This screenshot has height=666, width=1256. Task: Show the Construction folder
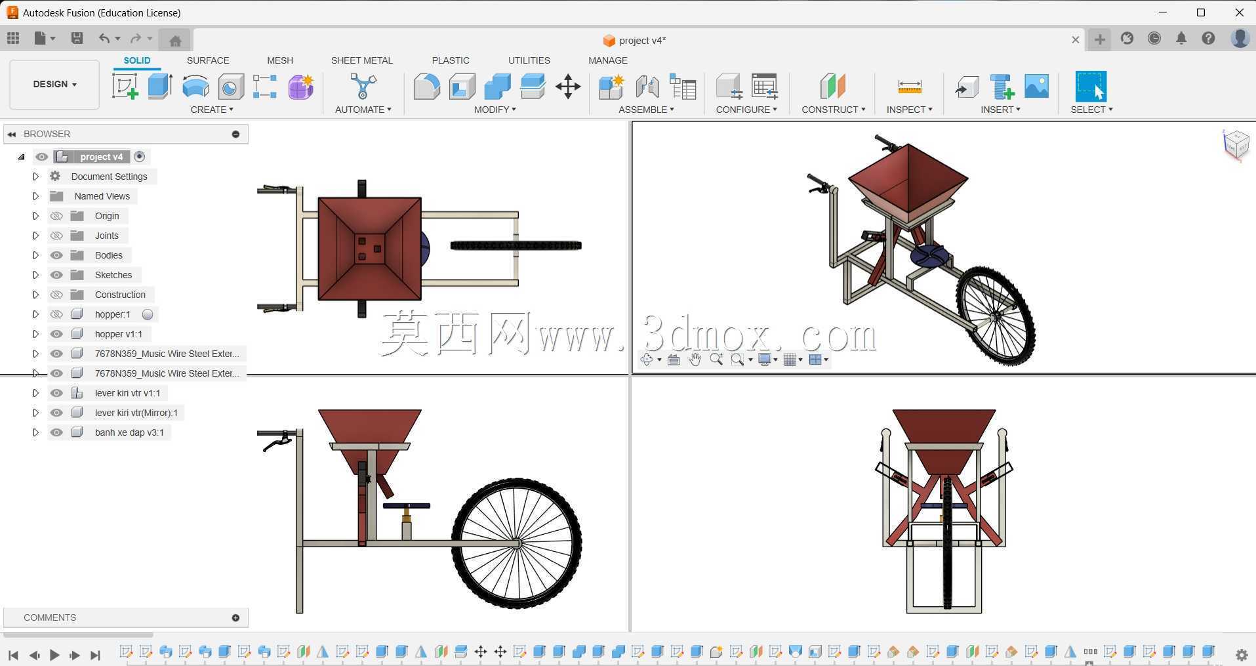point(56,295)
